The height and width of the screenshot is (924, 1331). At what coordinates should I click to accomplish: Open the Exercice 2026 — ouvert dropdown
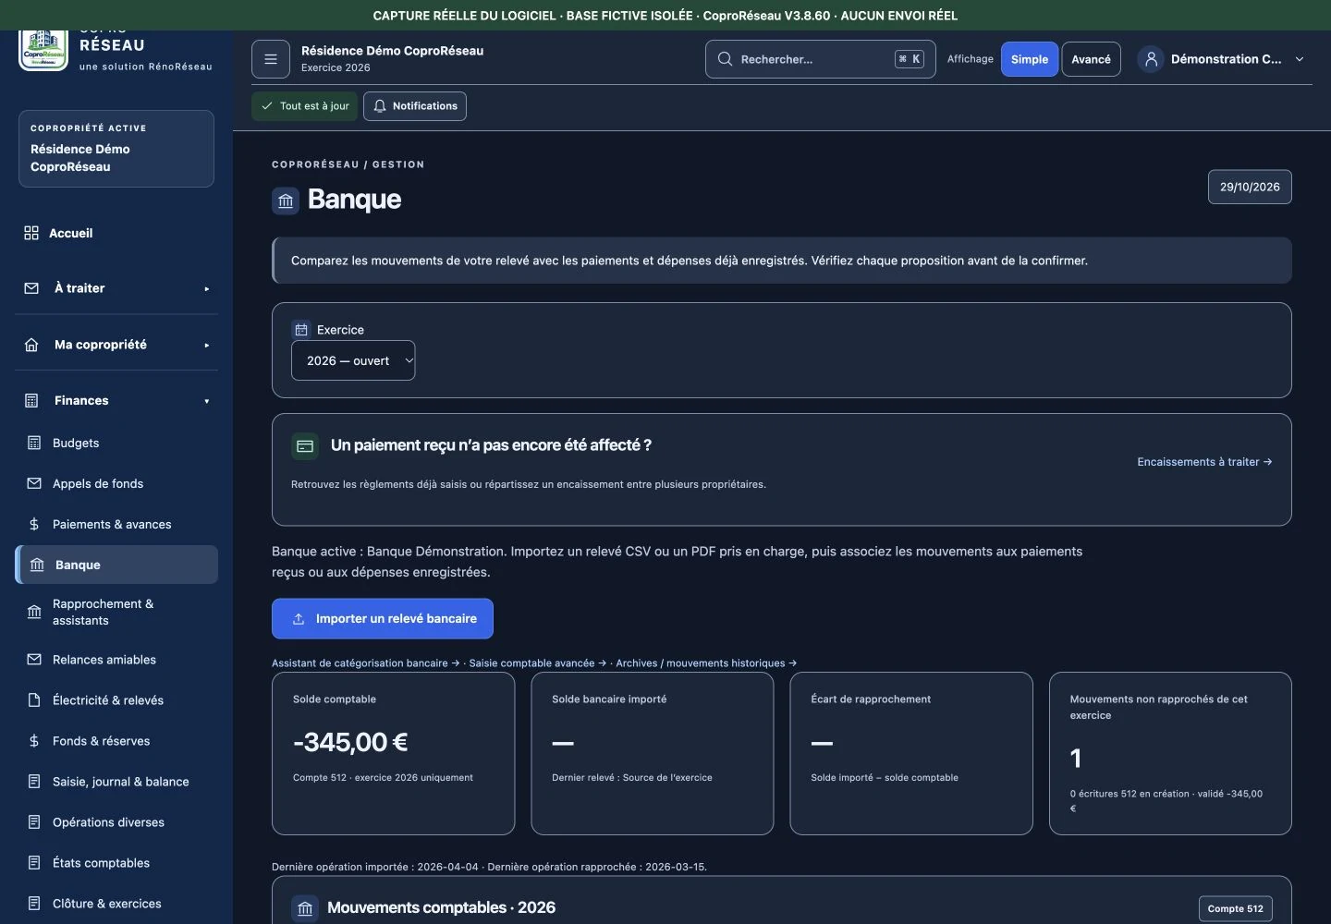click(x=353, y=360)
